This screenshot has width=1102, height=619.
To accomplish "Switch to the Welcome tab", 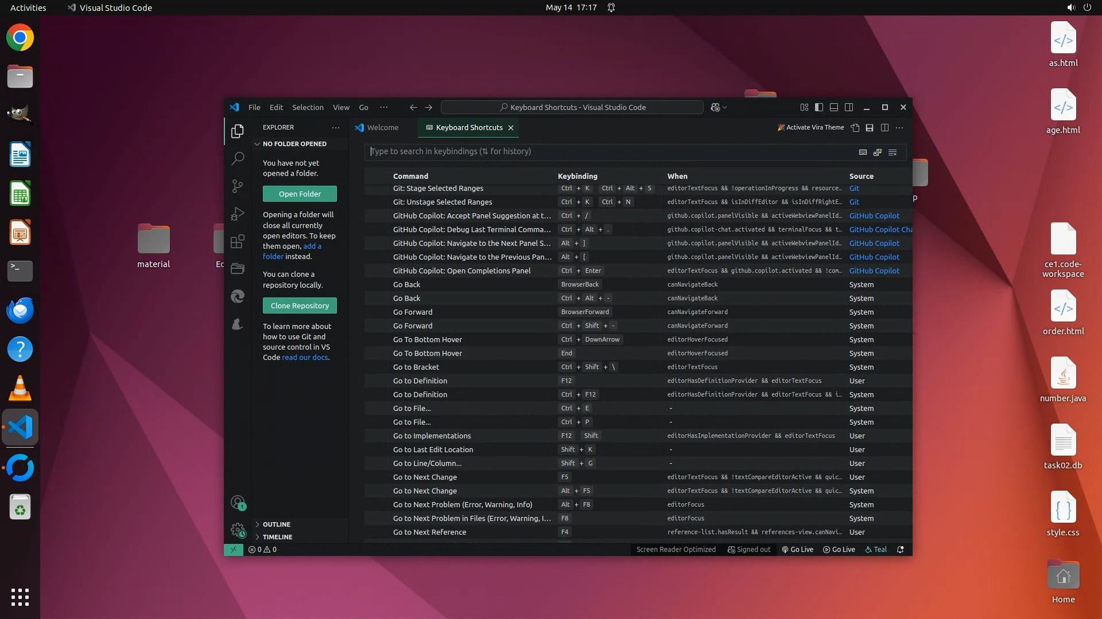I will (x=382, y=128).
